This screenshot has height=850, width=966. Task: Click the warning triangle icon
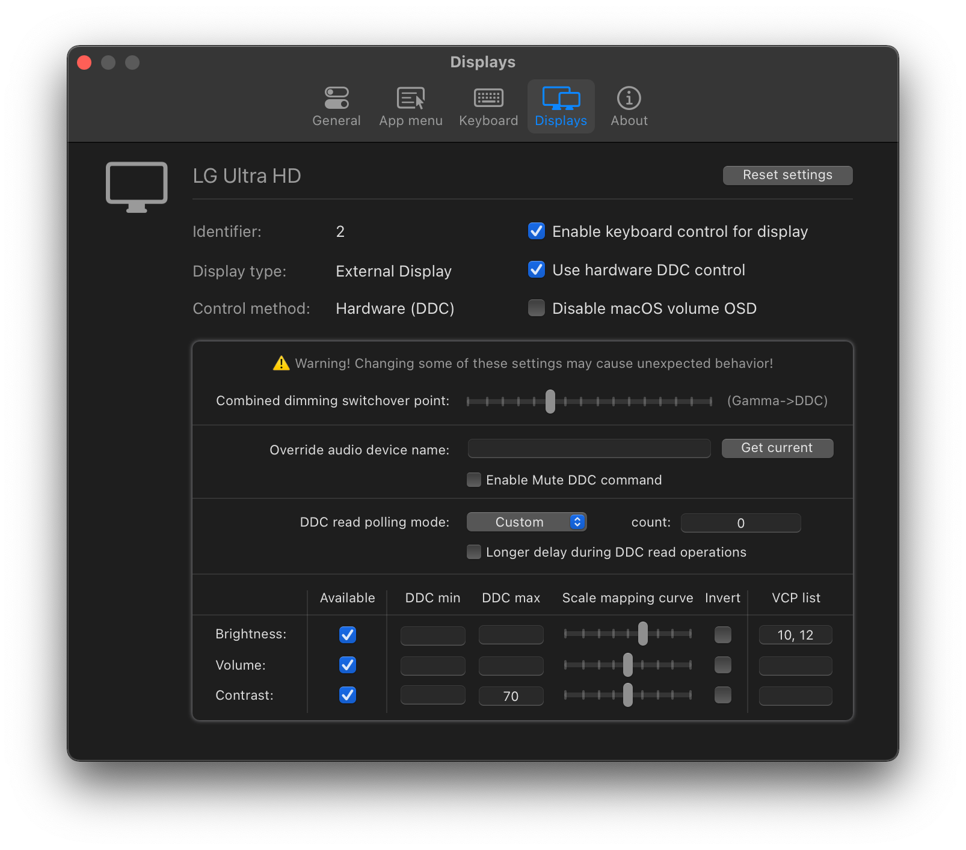[280, 362]
